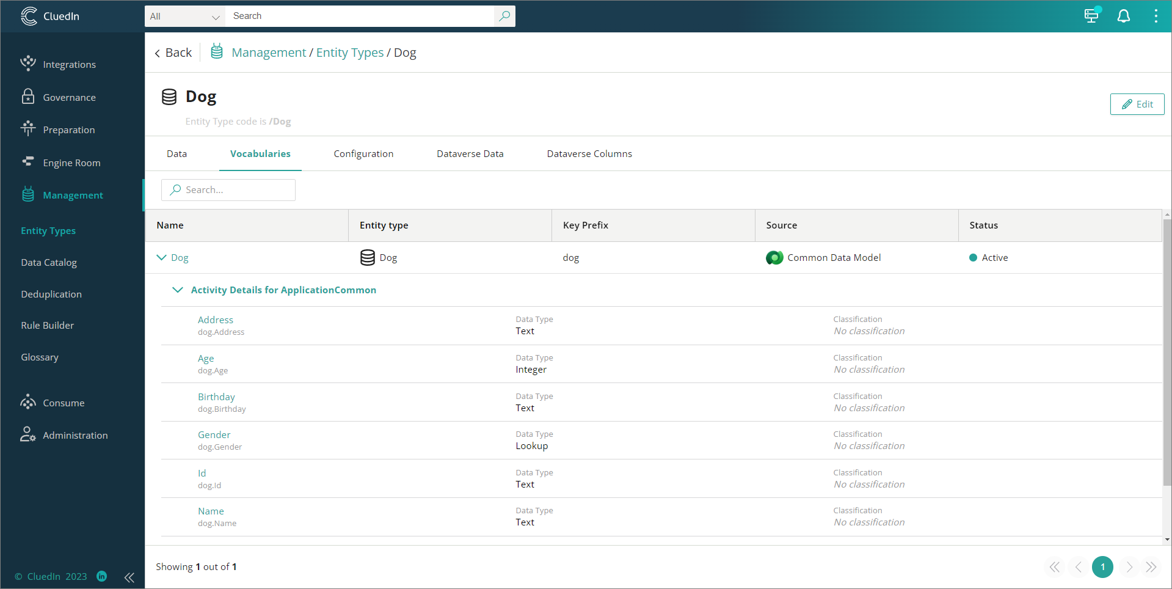Open the Consume section icon
The width and height of the screenshot is (1172, 589).
(29, 402)
